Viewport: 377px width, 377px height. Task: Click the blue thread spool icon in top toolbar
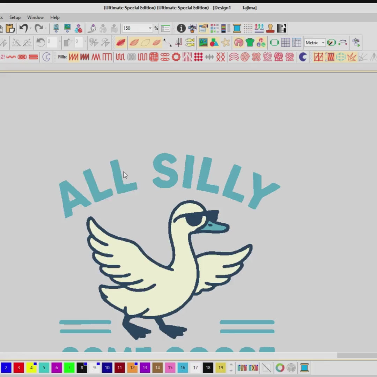[237, 28]
